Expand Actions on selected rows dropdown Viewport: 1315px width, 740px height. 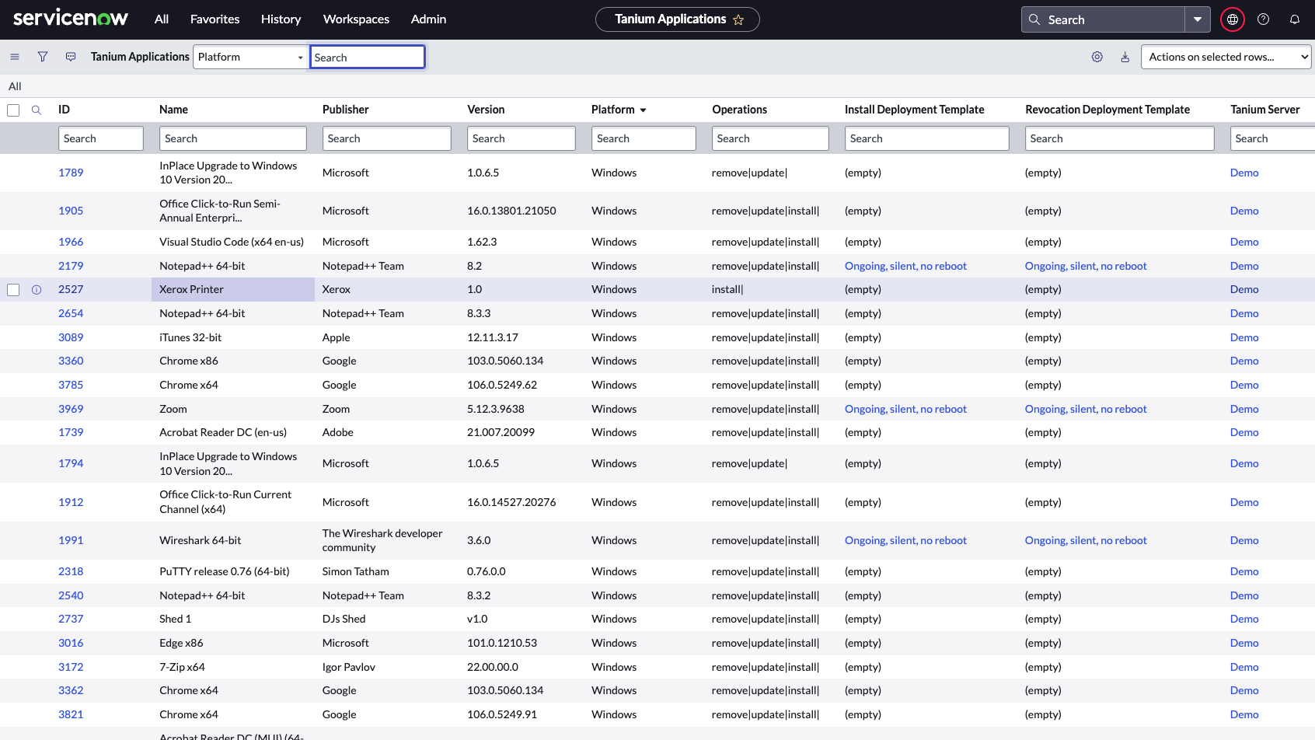[x=1225, y=57]
